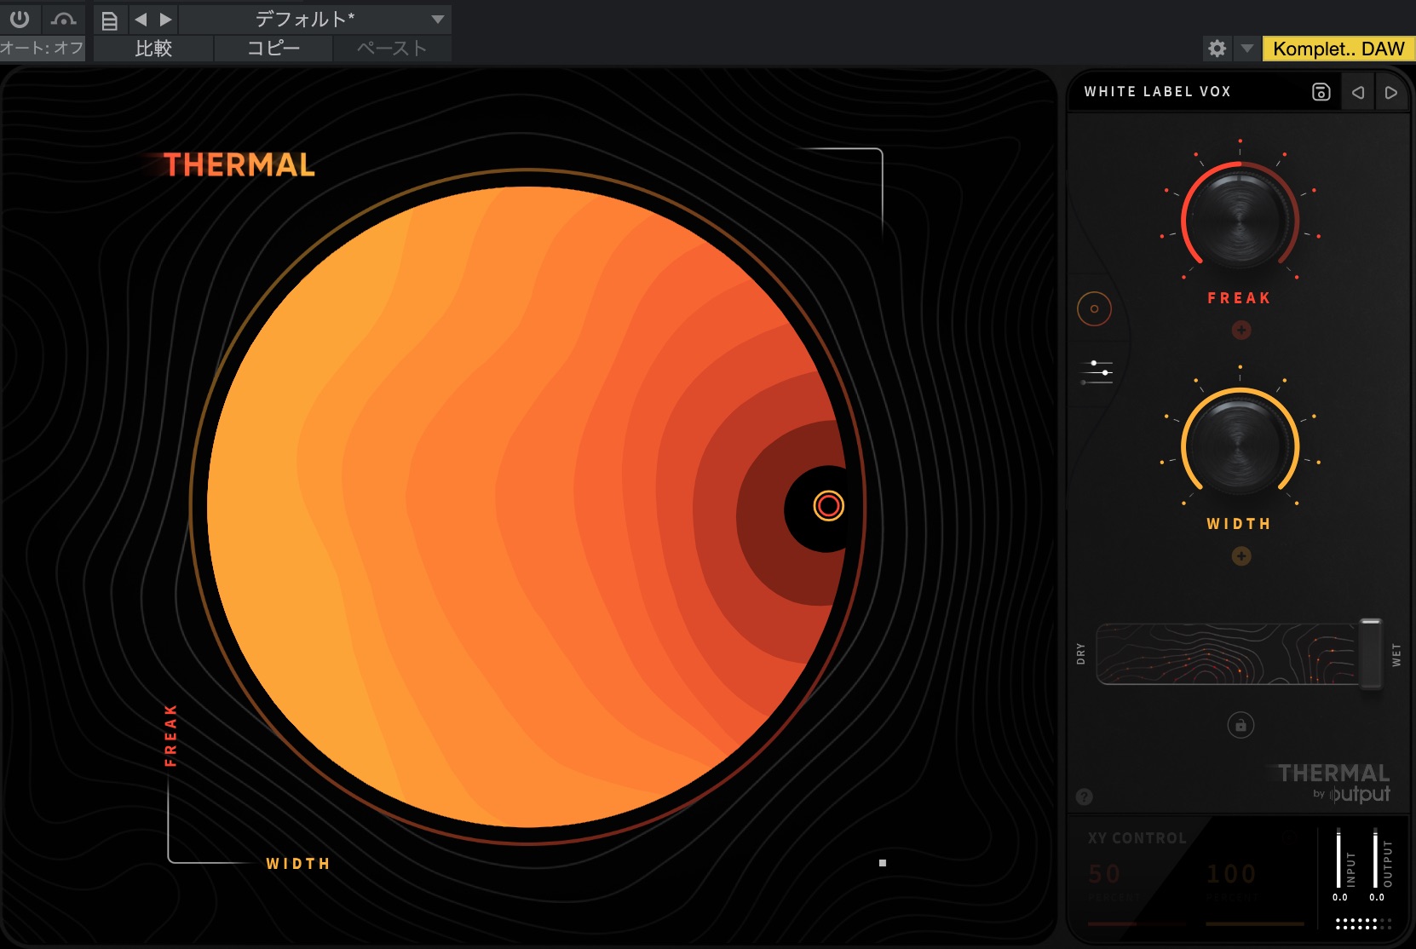Click the Dry/Wet mix slider handle
Viewport: 1416px width, 949px height.
click(x=1370, y=653)
